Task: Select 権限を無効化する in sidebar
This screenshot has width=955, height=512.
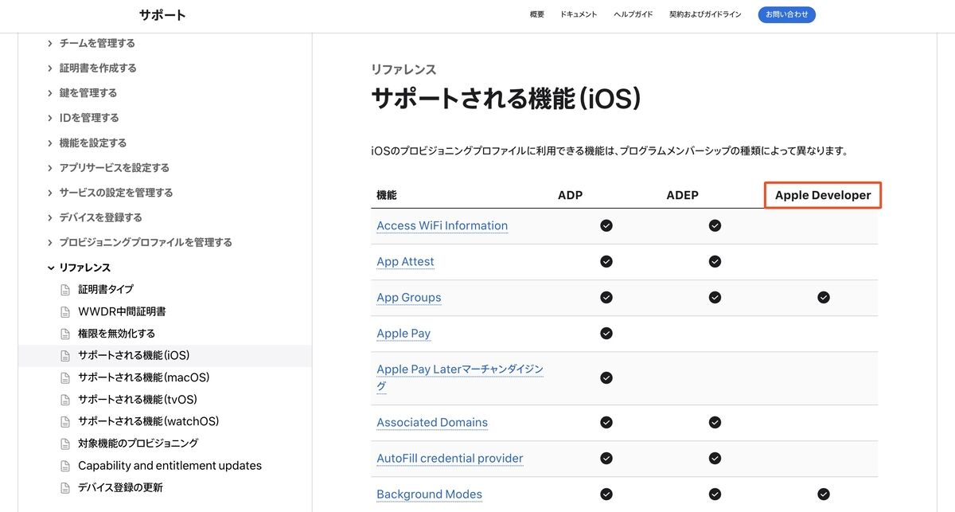Action: pos(117,334)
